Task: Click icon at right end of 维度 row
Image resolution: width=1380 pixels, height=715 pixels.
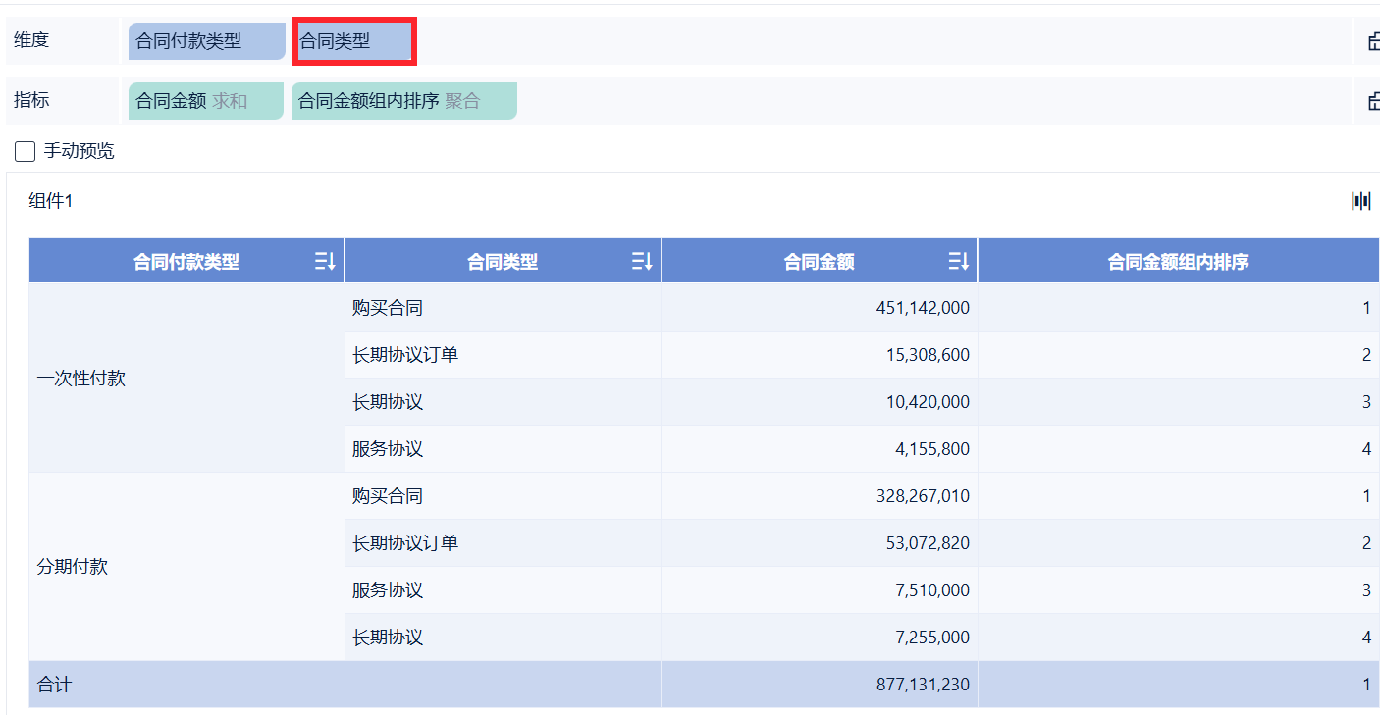Action: point(1373,41)
